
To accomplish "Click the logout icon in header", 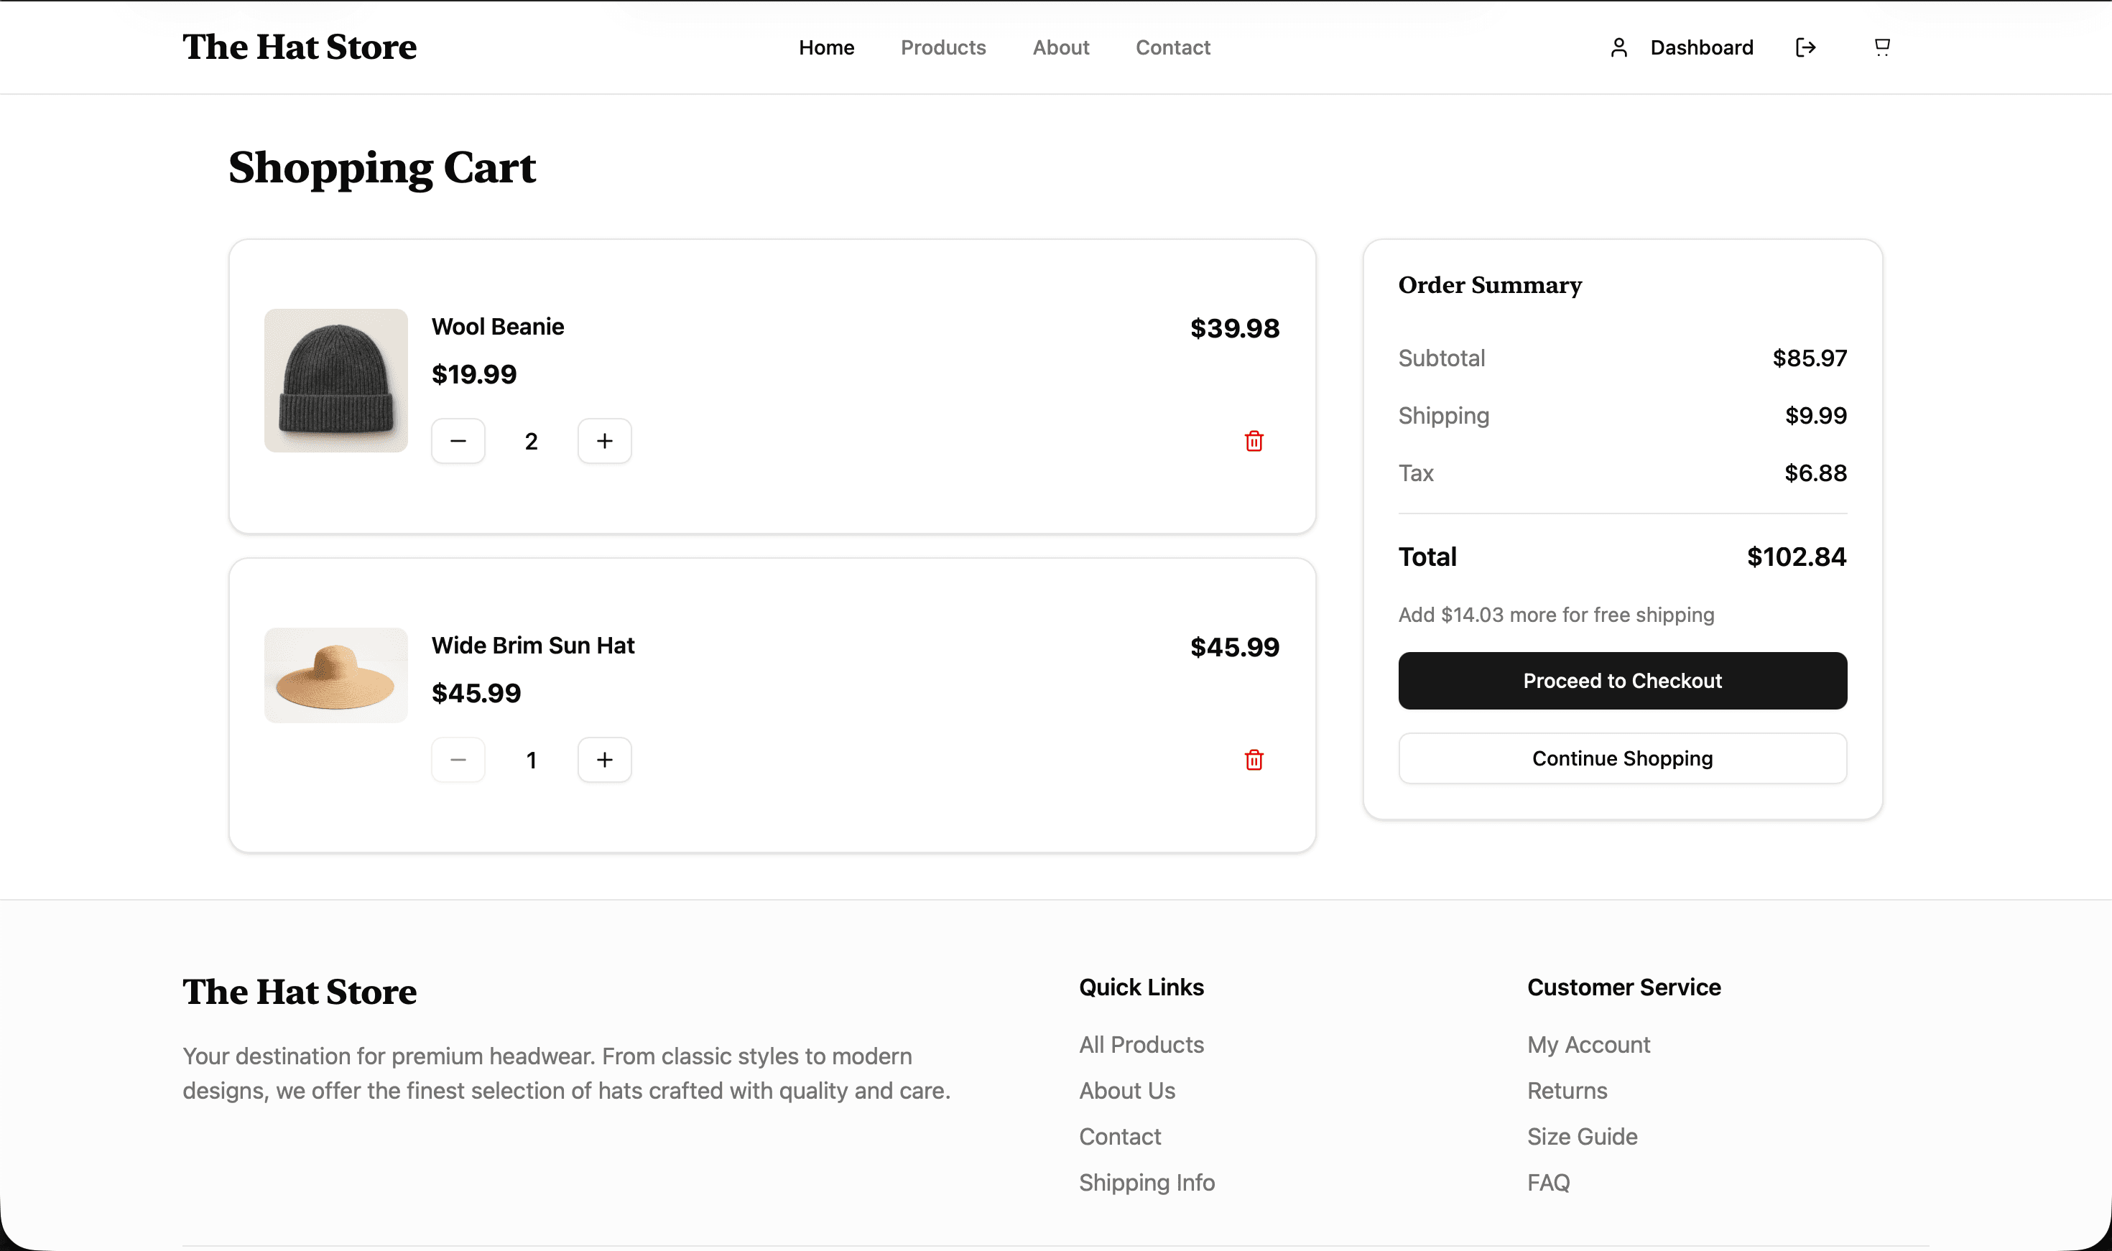I will point(1805,47).
